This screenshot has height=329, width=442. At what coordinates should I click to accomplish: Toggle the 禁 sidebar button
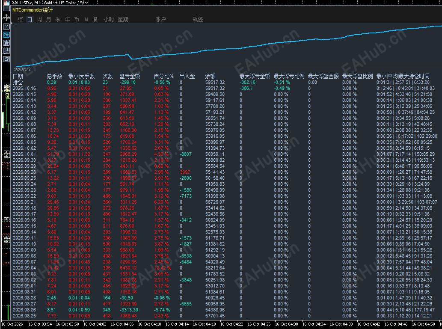[x=6, y=51]
